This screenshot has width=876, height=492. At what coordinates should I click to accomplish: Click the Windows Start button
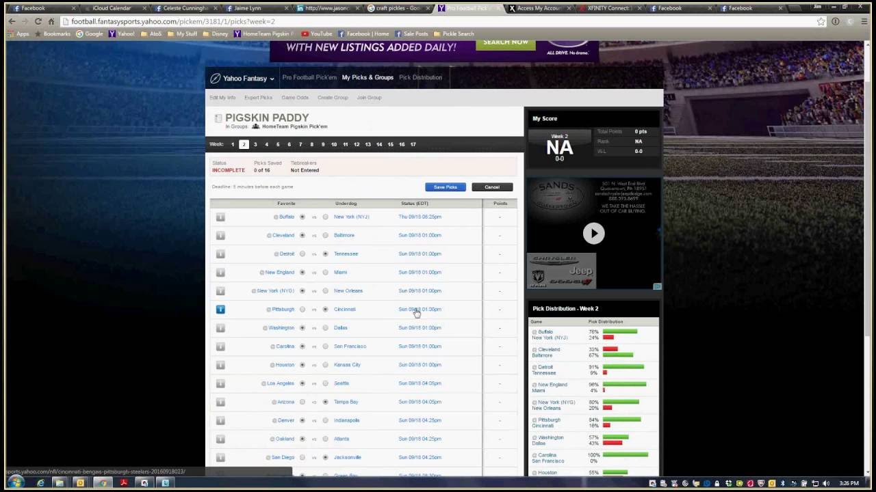pyautogui.click(x=15, y=482)
